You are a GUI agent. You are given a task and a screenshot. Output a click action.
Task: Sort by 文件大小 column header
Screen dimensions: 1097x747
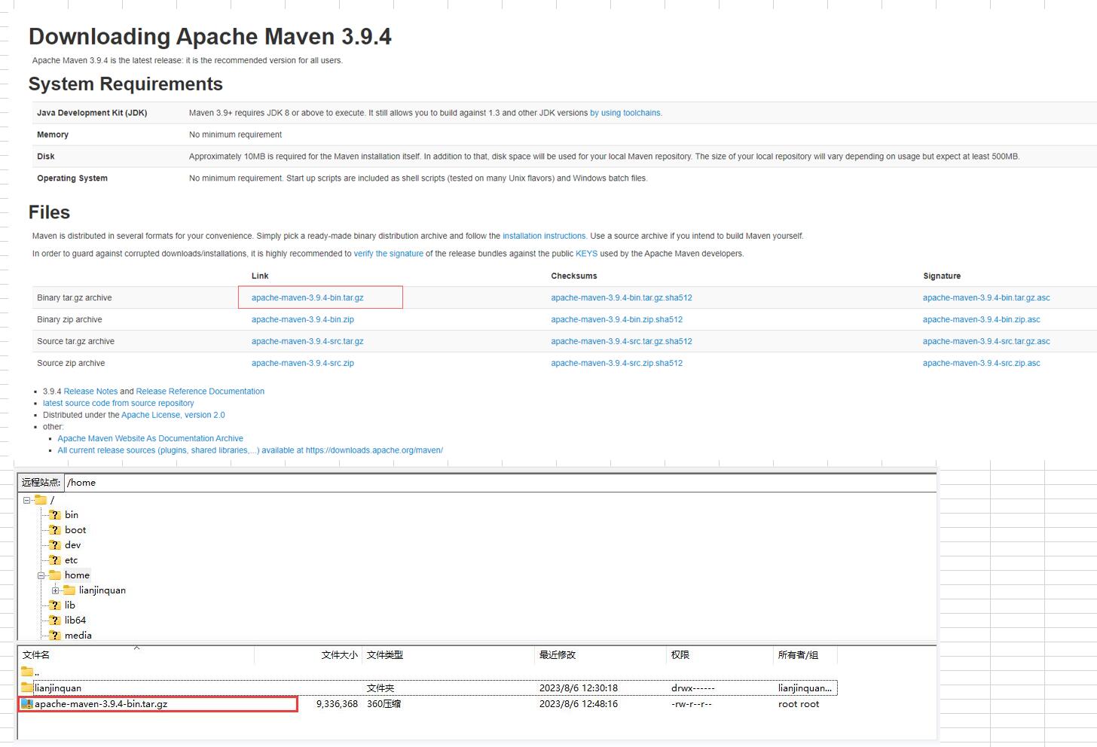click(339, 655)
